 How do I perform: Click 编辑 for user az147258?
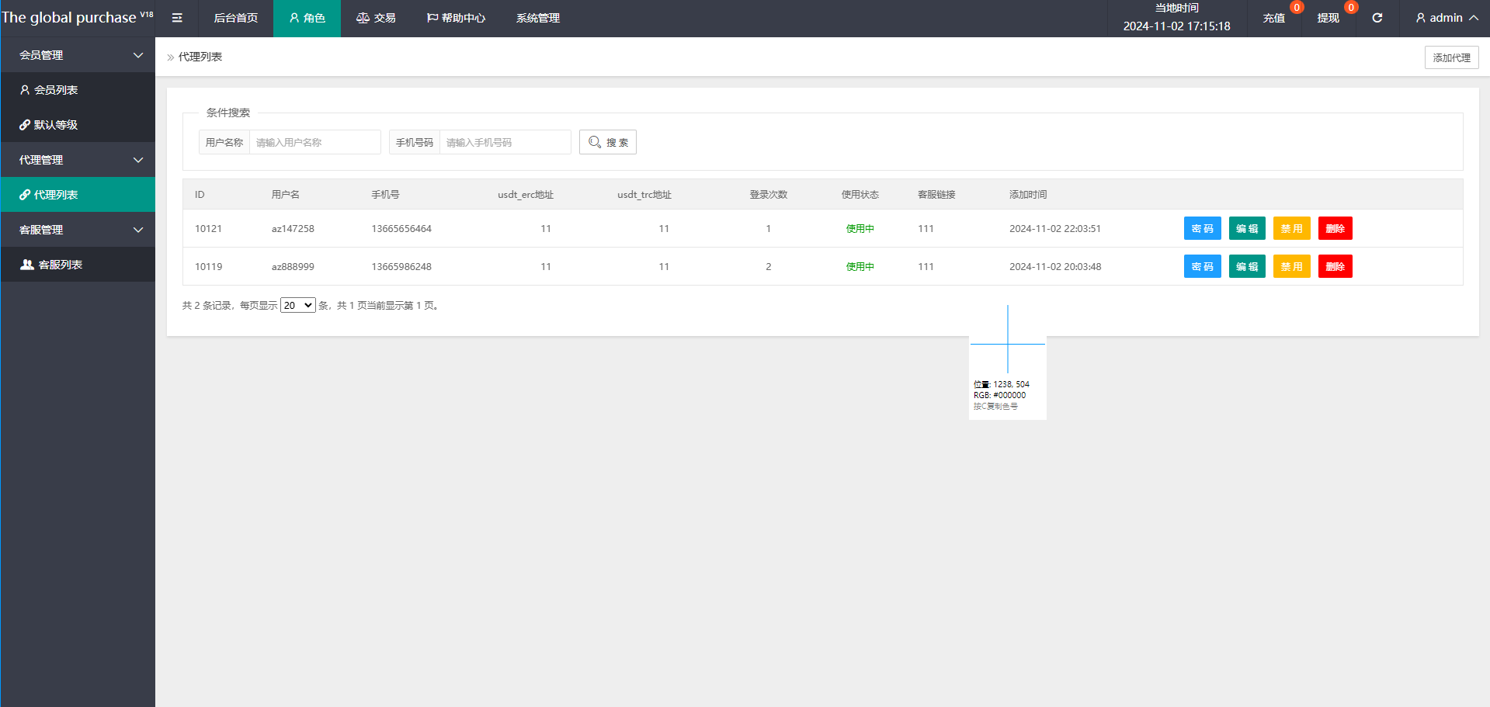click(1246, 229)
